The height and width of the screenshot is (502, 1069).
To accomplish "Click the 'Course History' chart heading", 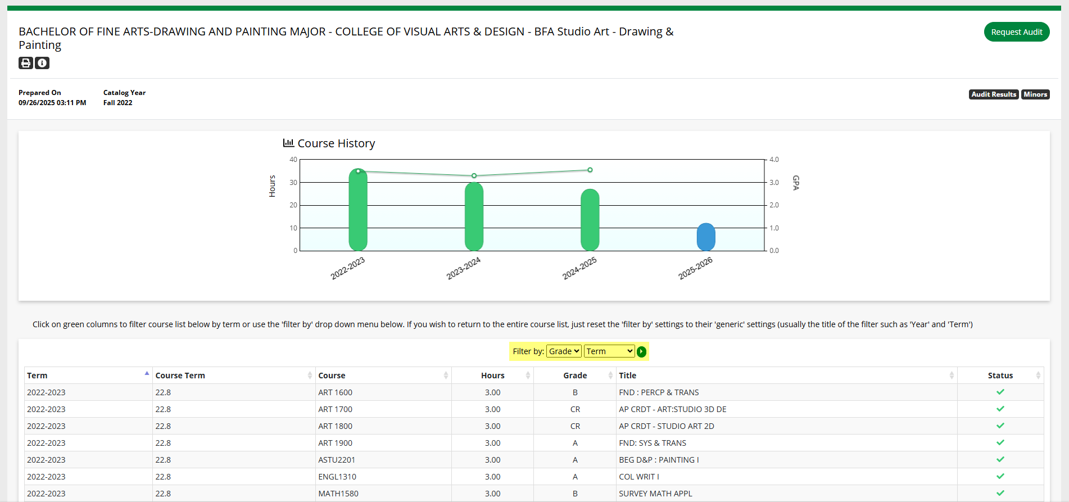I will [336, 143].
